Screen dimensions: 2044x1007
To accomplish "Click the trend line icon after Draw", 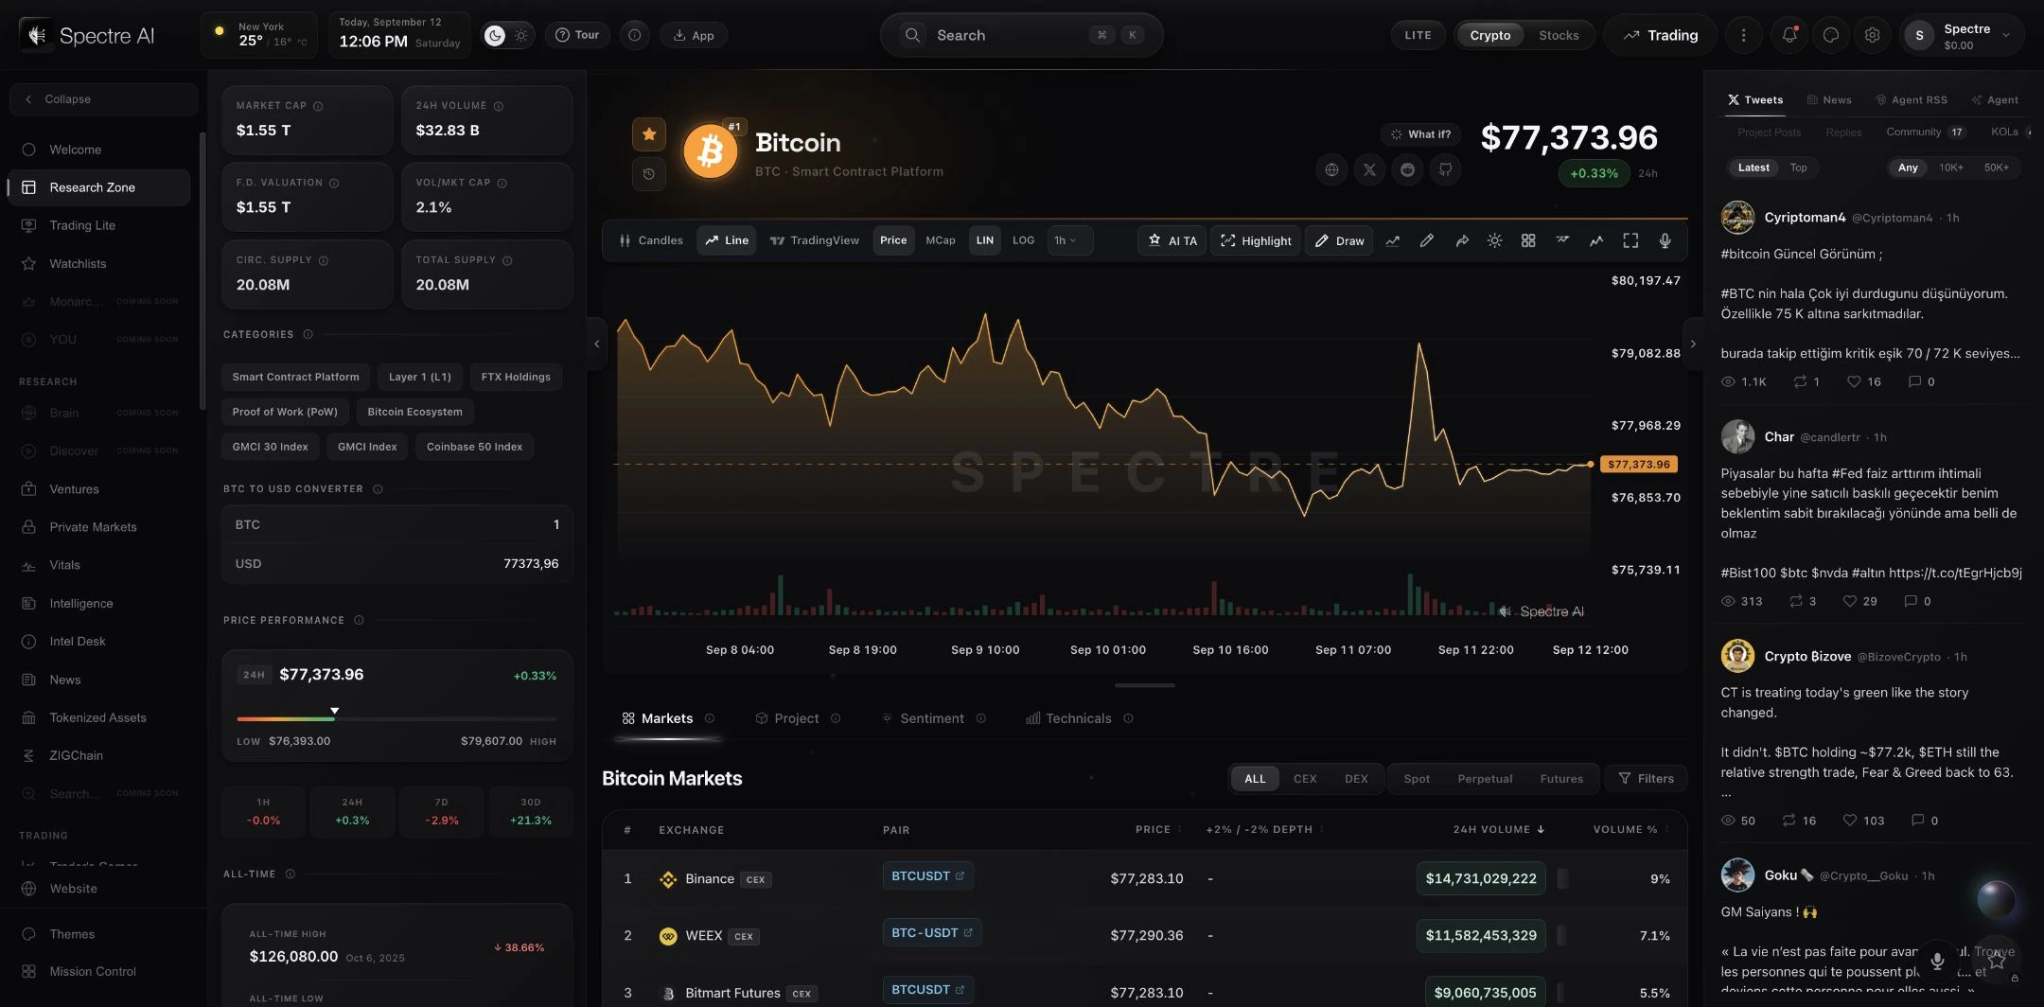I will coord(1393,240).
